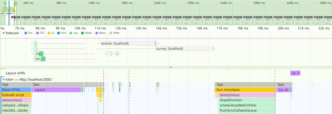Click the purple CSS legend swatch
332x114 pixels.
[37, 33]
